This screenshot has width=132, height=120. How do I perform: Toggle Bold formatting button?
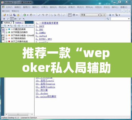coord(4,19)
